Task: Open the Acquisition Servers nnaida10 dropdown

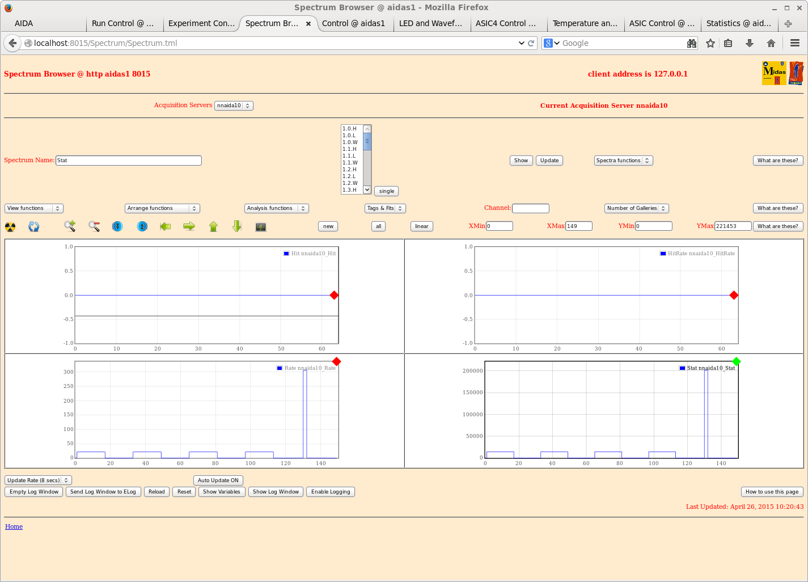Action: (x=234, y=106)
